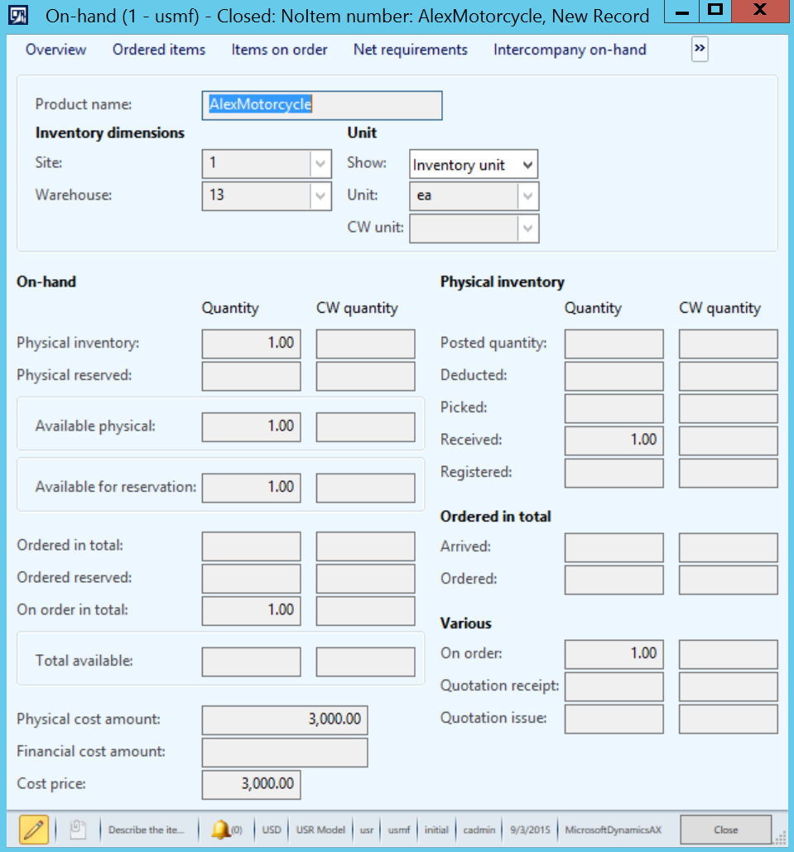Screen dimensions: 794x852
Task: Switch to the Overview tab
Action: pos(56,50)
